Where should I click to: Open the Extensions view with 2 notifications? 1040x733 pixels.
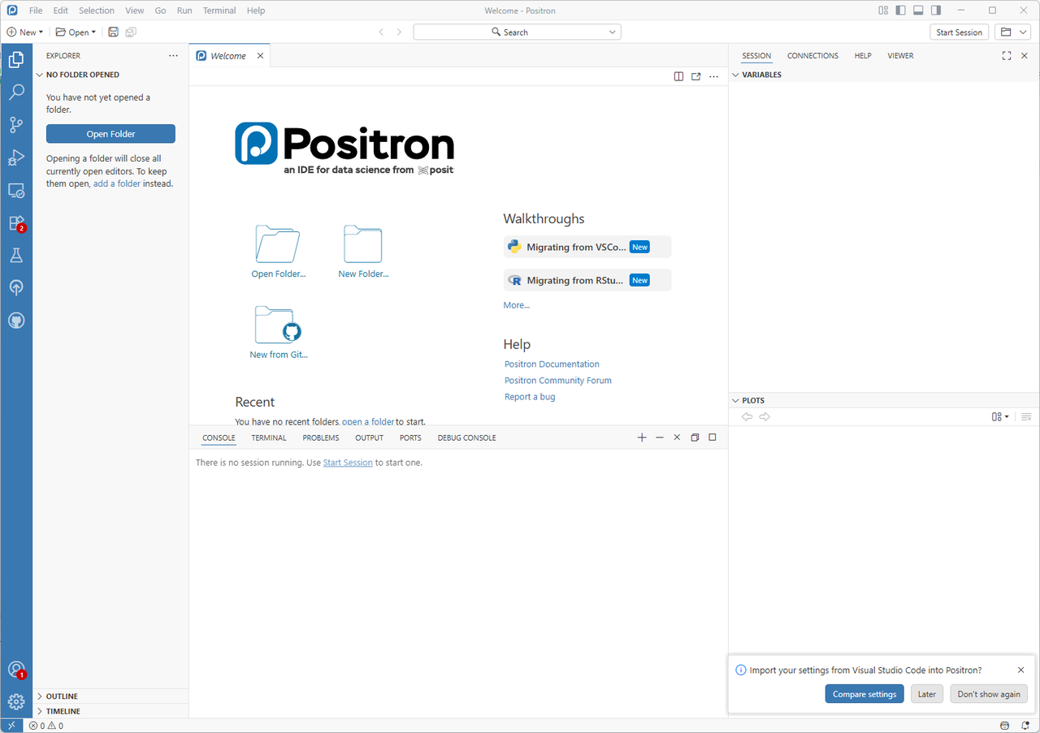(16, 222)
